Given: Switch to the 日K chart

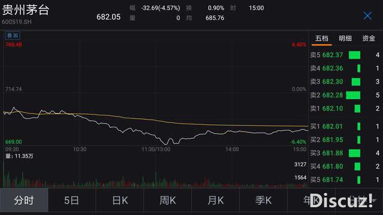Looking at the screenshot, I should pyautogui.click(x=120, y=201).
